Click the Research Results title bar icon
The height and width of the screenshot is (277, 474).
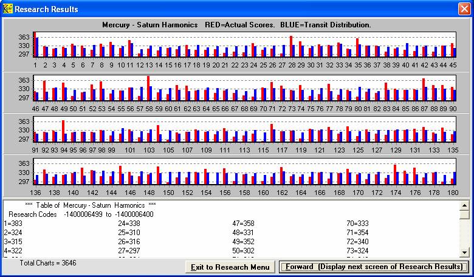click(7, 9)
